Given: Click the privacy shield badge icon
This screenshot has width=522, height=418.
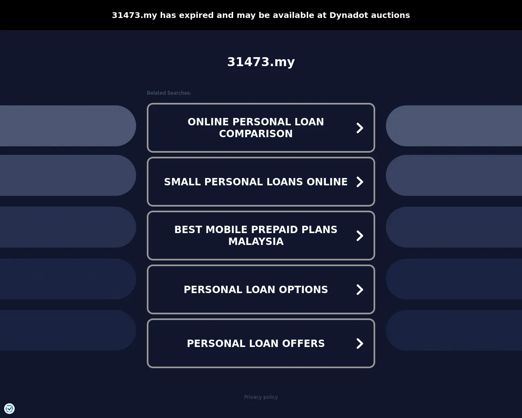Looking at the screenshot, I should (x=9, y=408).
